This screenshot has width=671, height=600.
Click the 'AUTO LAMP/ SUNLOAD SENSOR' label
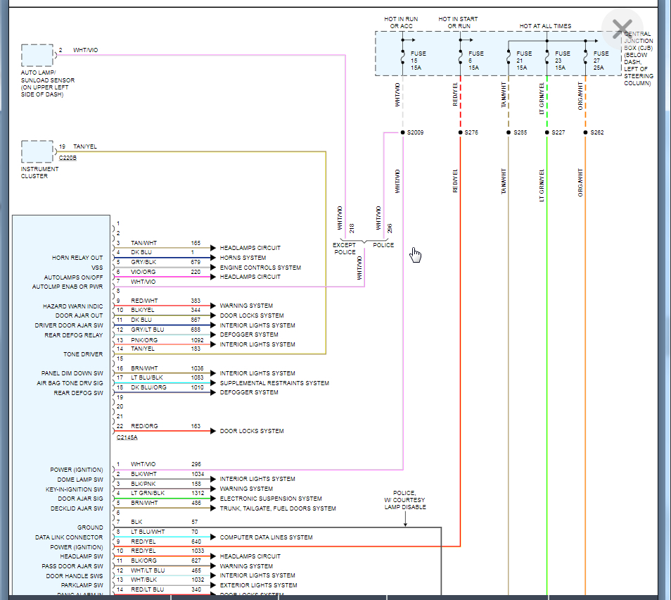pyautogui.click(x=48, y=84)
